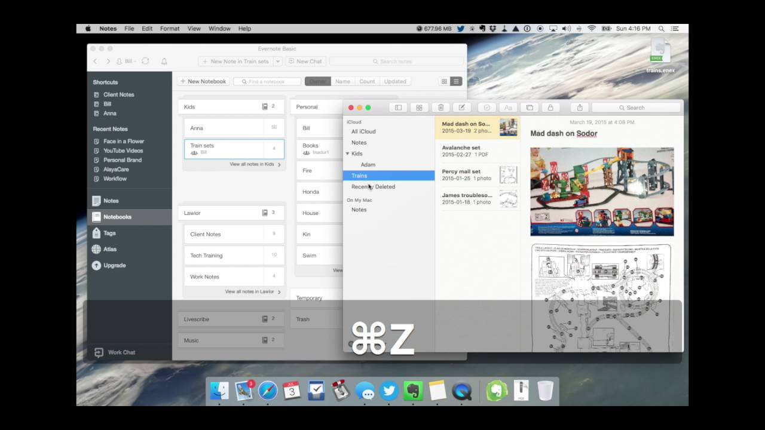This screenshot has height=430, width=765.
Task: Click the Find a notebook field
Action: (x=267, y=81)
